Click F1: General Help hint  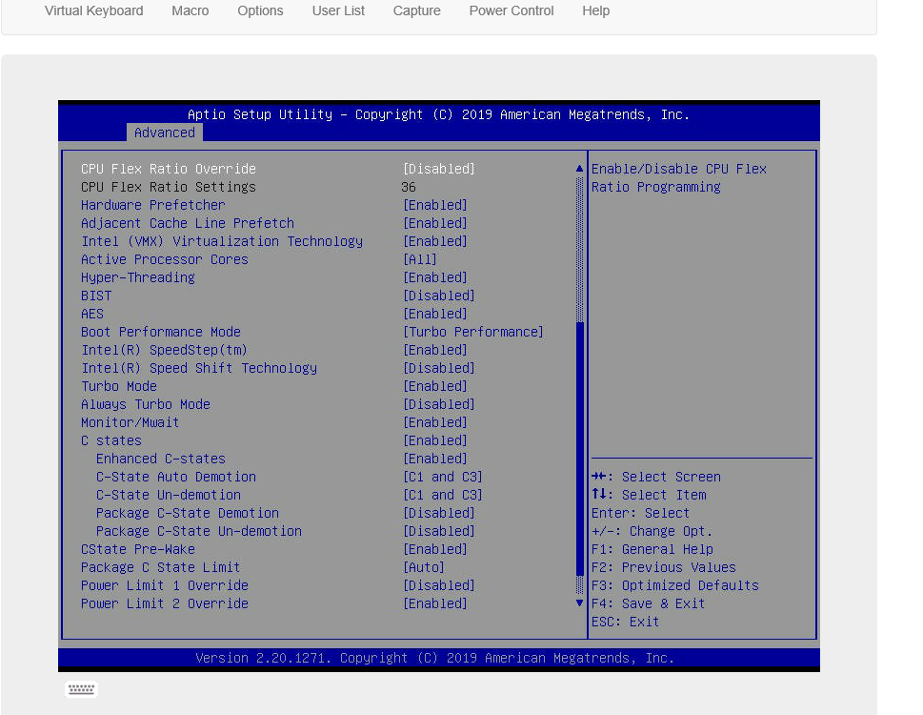pyautogui.click(x=652, y=549)
